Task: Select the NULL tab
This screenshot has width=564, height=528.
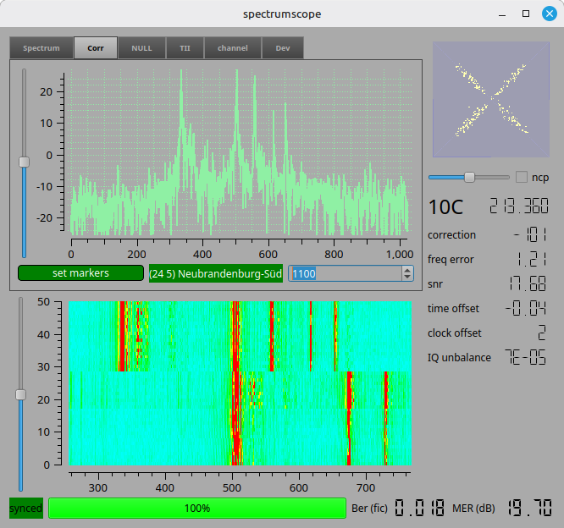Action: pos(141,48)
